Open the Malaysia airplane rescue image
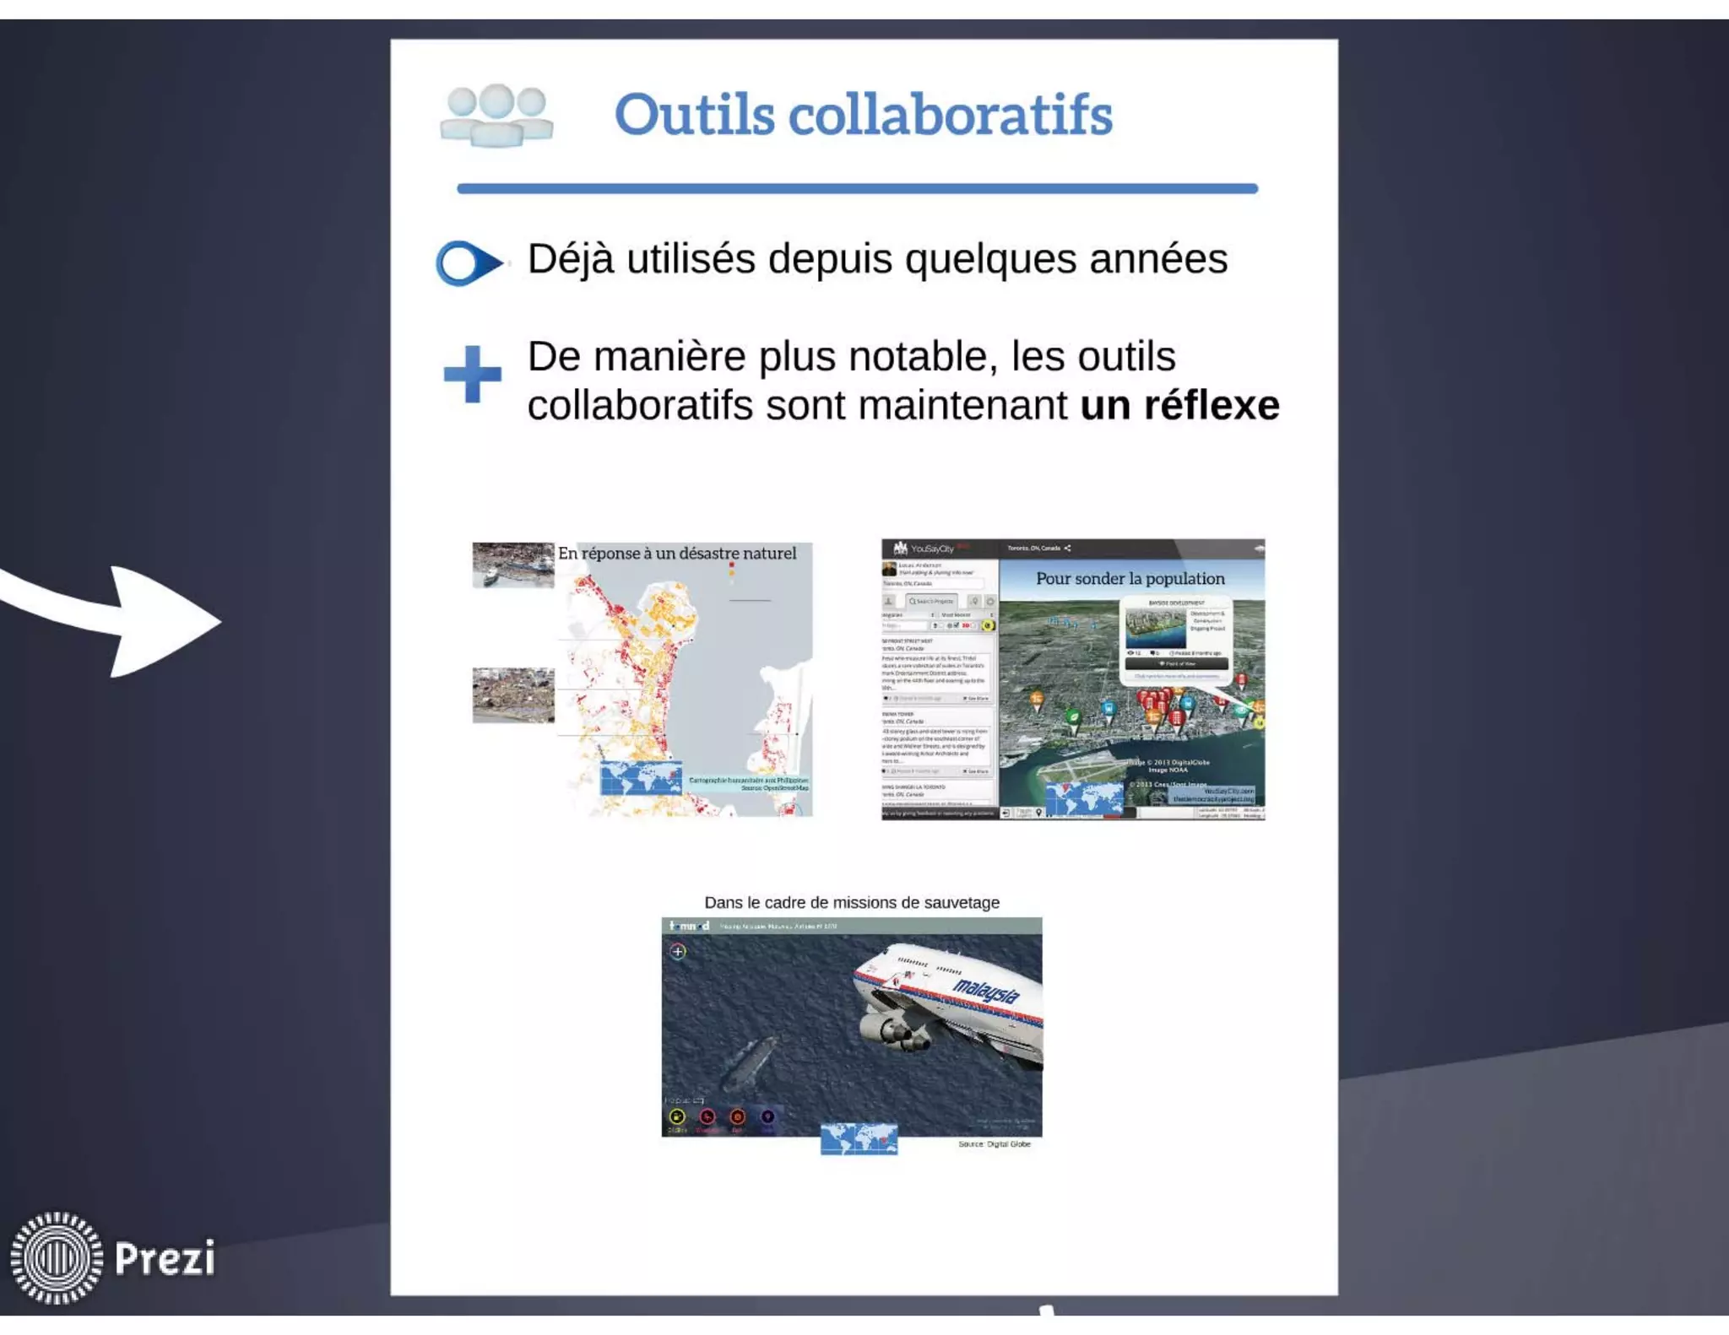 tap(852, 1027)
